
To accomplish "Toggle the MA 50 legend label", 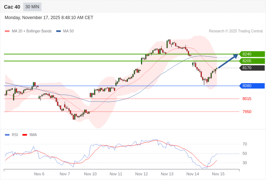I will 68,31.
